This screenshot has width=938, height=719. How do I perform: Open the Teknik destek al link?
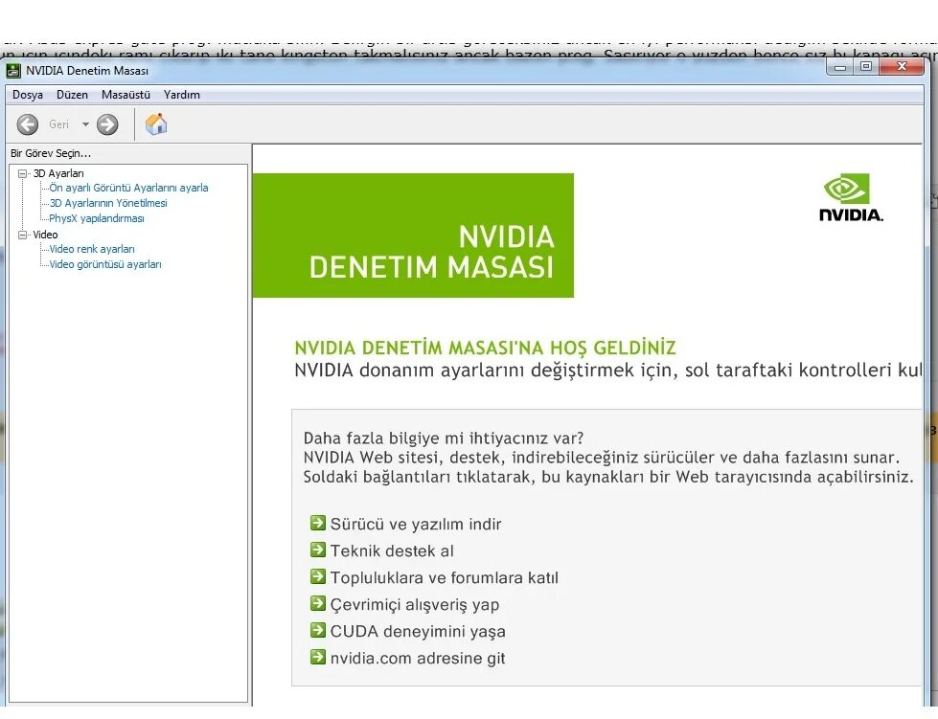pyautogui.click(x=392, y=551)
